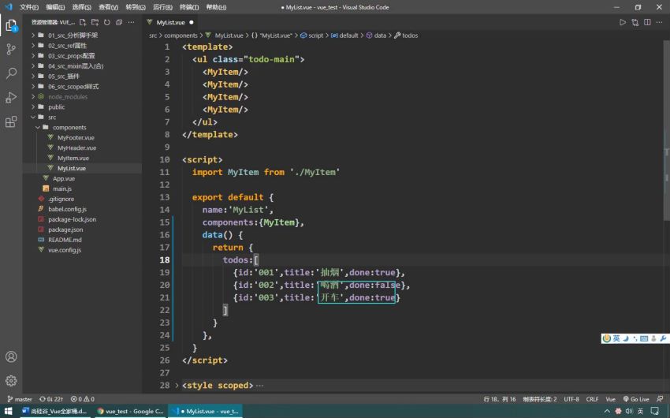
Task: Click the CRLF line ending status item
Action: pyautogui.click(x=592, y=399)
